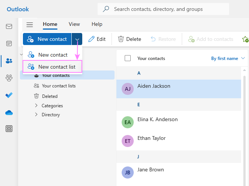The image size is (249, 186).
Task: Click Elina K. Anderson's EA avatar
Action: point(128,122)
